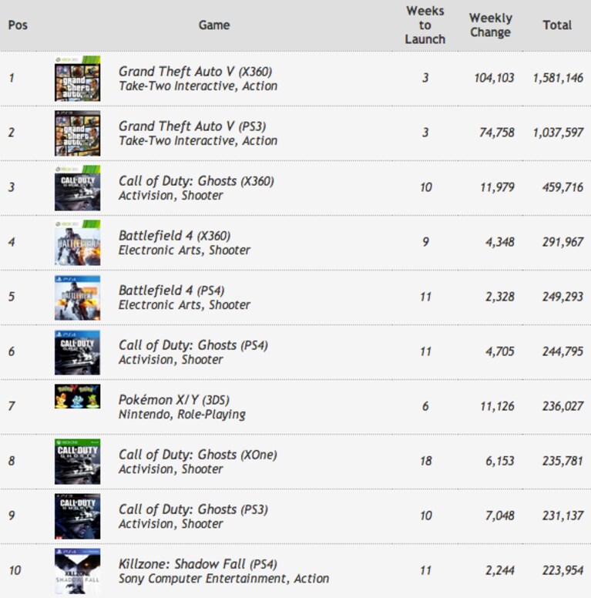Image resolution: width=591 pixels, height=598 pixels.
Task: Select Battlefield 4 X360 cover image
Action: tap(77, 243)
